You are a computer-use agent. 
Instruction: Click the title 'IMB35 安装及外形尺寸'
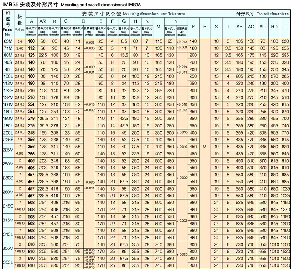(30, 5)
